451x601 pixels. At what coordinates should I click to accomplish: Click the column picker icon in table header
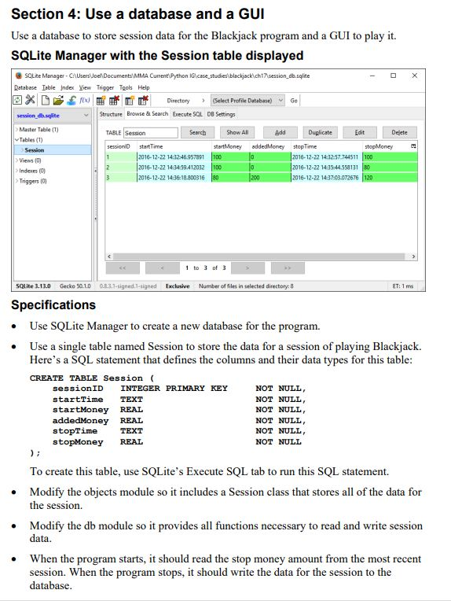tap(413, 146)
